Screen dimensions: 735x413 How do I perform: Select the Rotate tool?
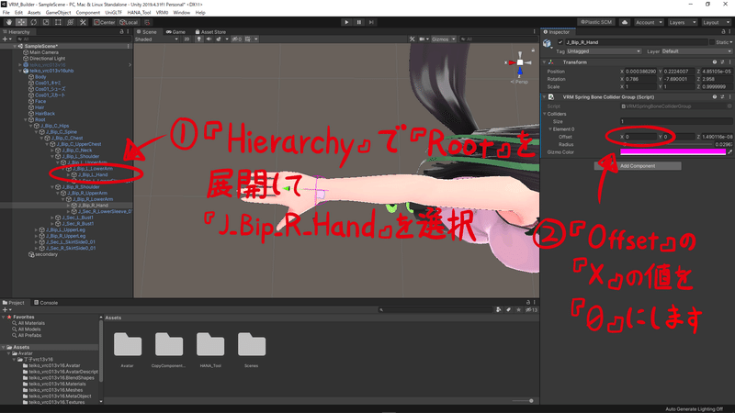(33, 22)
